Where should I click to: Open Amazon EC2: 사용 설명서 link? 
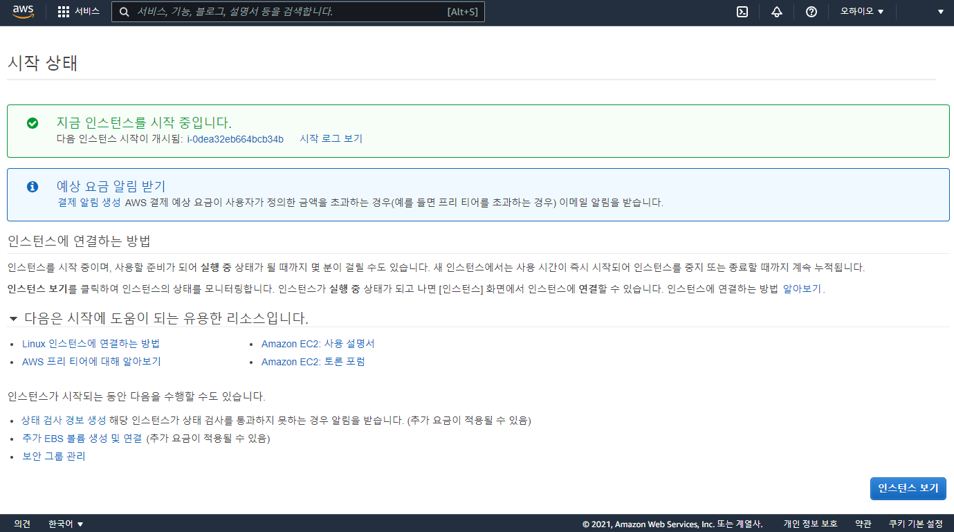(318, 344)
